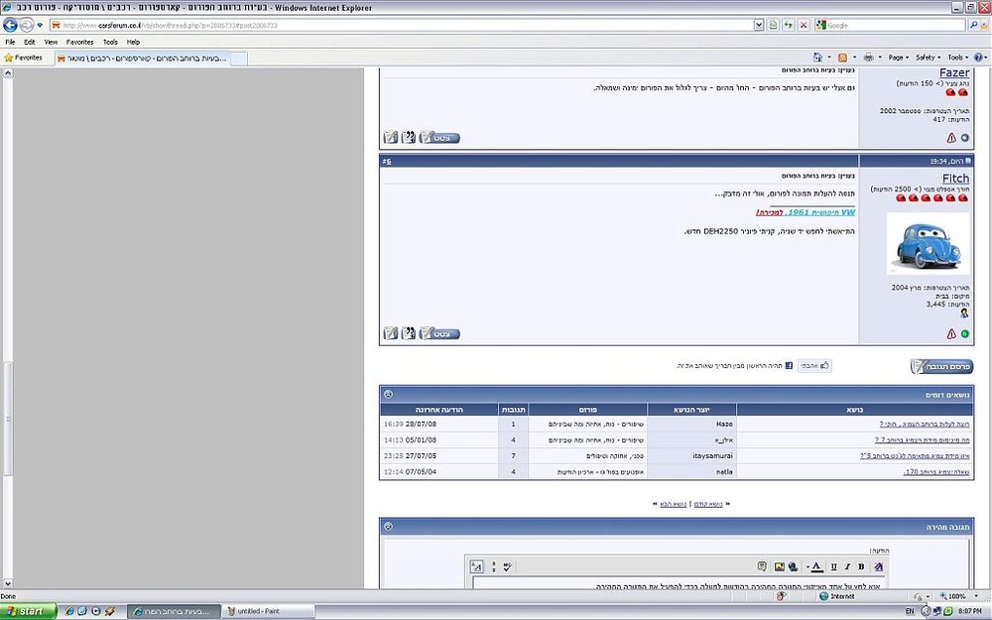The image size is (992, 620).
Task: Click the Insert image icon in editor
Action: click(x=780, y=566)
